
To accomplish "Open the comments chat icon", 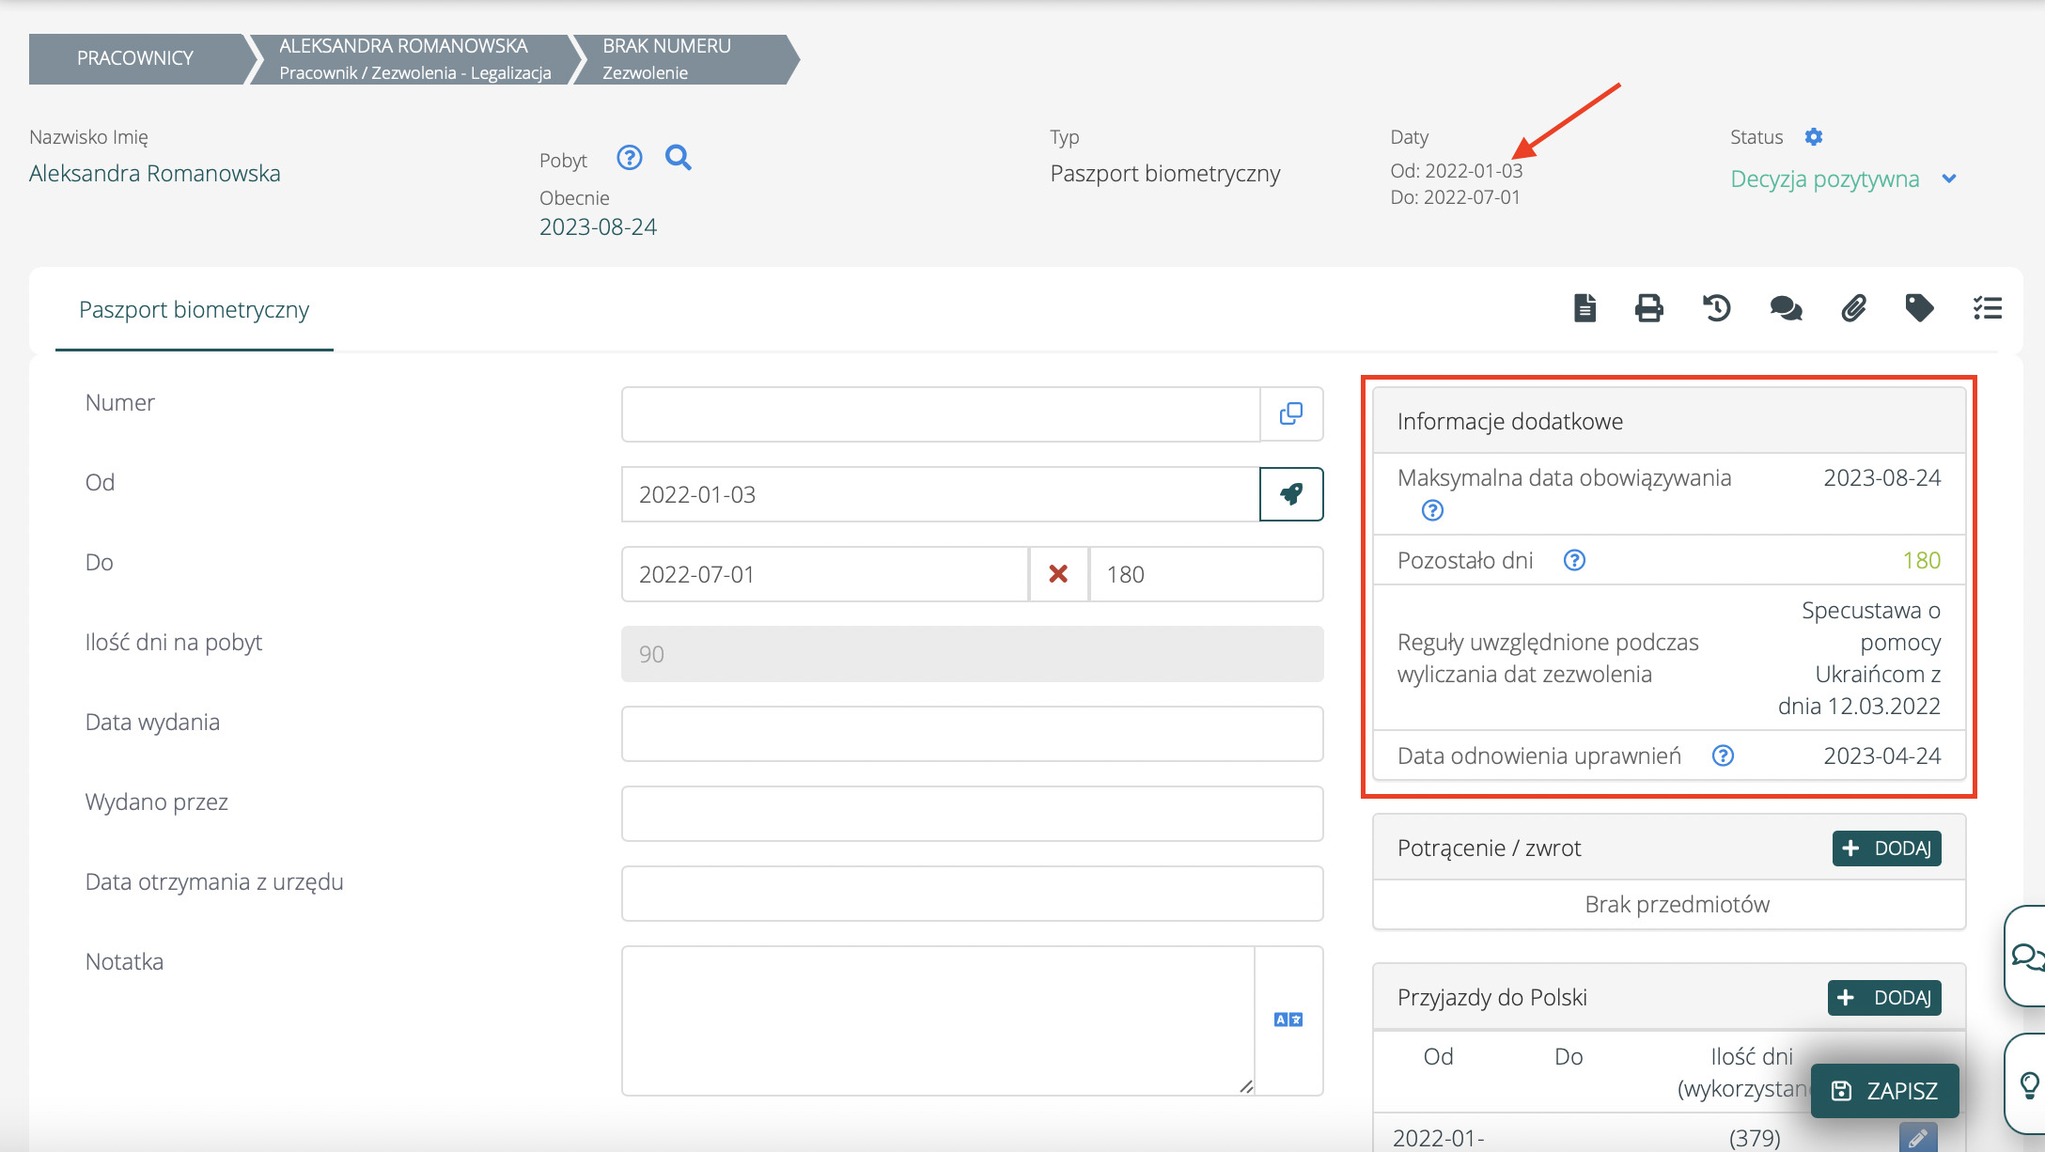I will 1785,308.
